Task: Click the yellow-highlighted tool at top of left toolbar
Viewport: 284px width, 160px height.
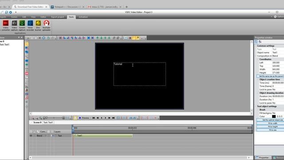Action: (27, 44)
